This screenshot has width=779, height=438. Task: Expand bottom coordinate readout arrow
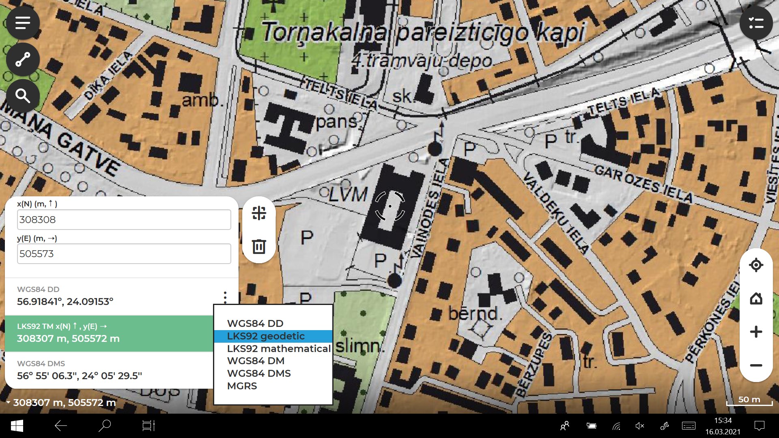(x=8, y=402)
